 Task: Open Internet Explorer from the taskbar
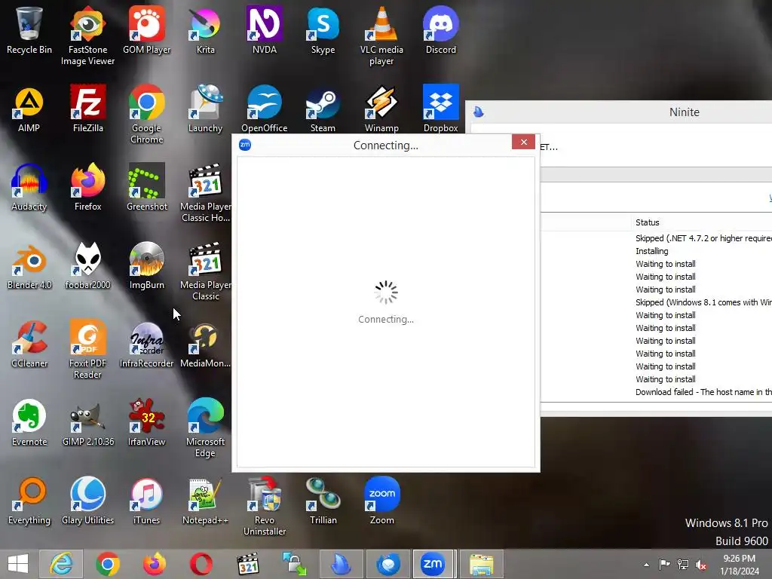[62, 564]
